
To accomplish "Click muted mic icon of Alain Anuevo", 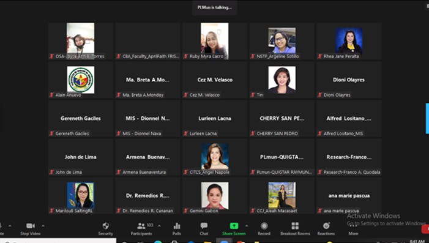I will (x=51, y=95).
